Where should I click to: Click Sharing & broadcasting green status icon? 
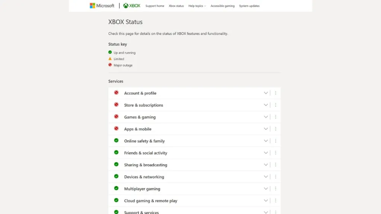tap(116, 164)
